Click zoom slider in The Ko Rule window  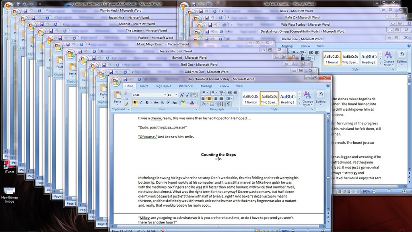click(389, 191)
